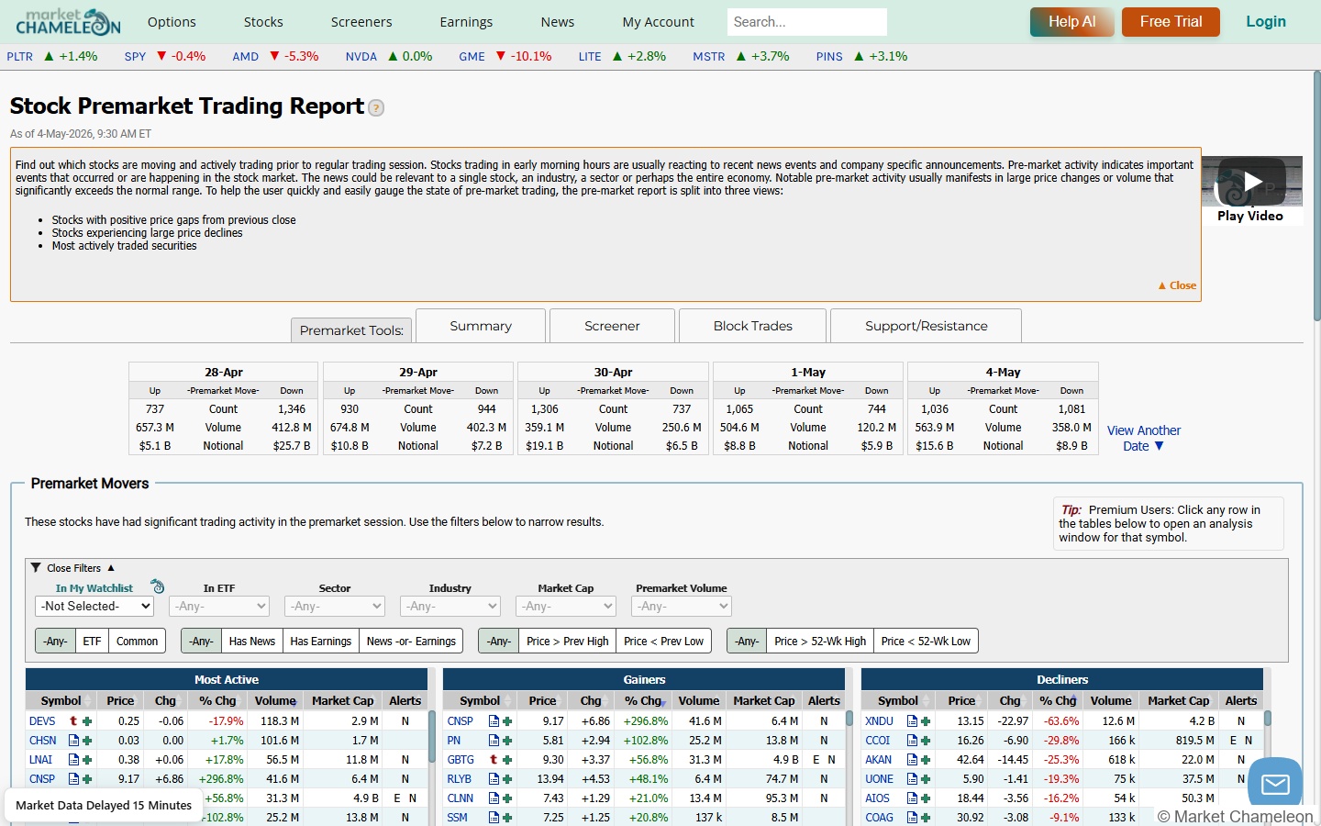Click the green plus icon for COAG
Viewport: 1321px width, 826px height.
point(926,818)
